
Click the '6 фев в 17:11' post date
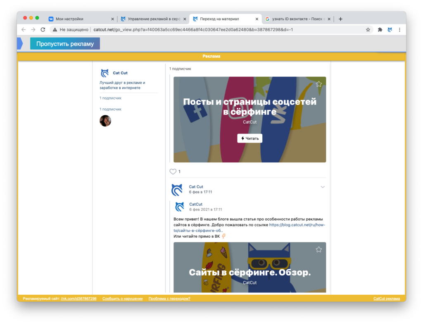tap(200, 192)
